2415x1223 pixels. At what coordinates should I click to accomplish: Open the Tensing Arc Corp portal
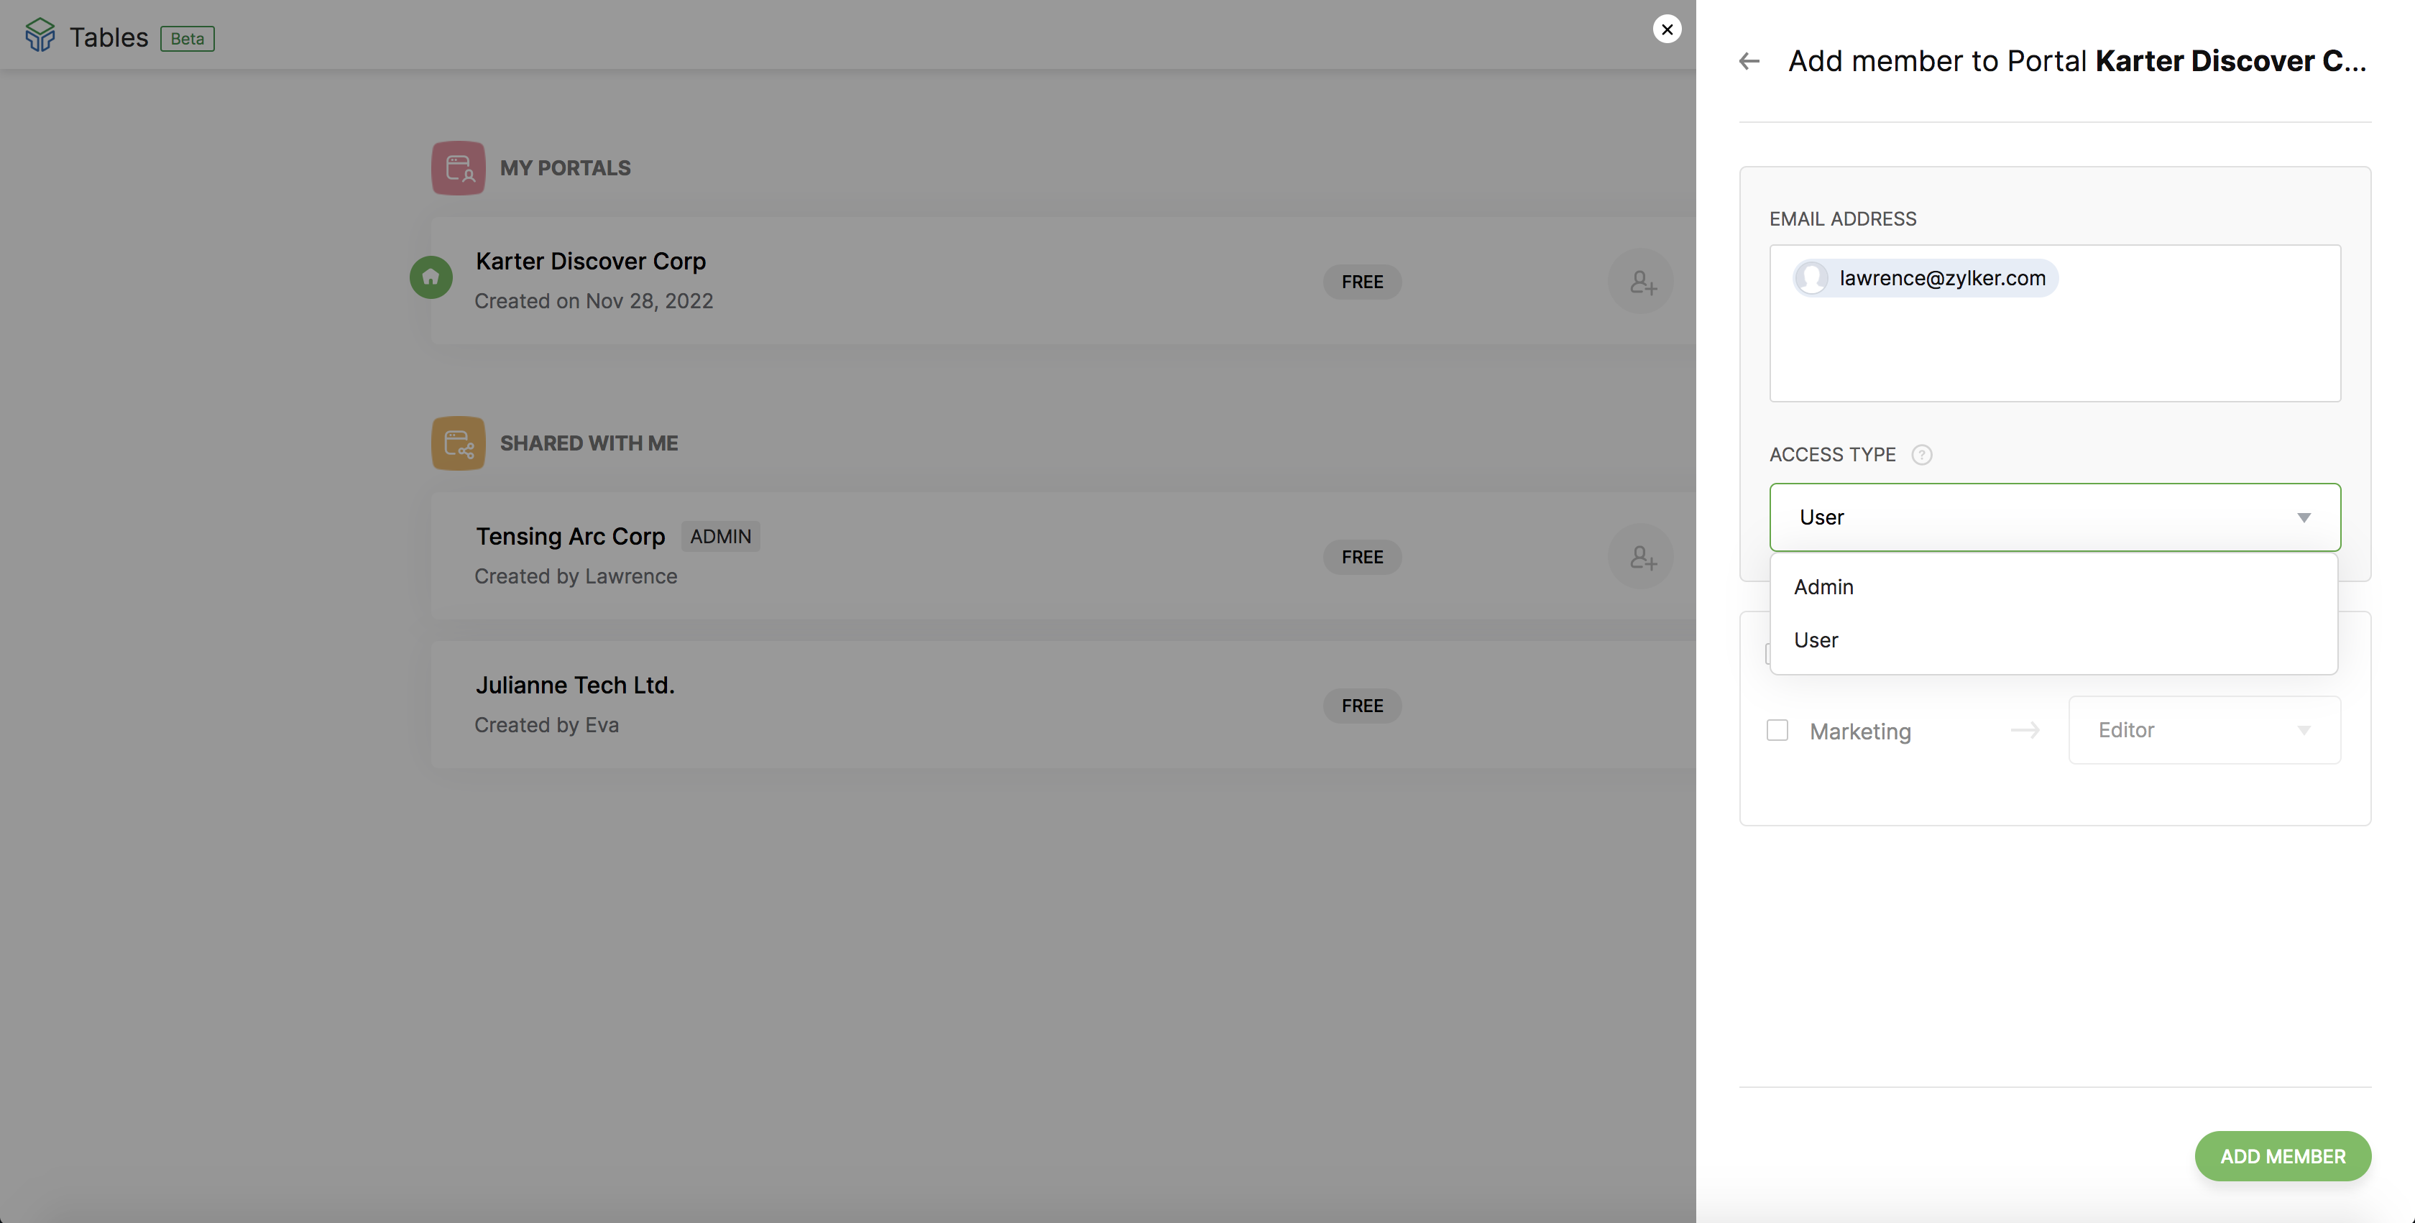click(570, 536)
